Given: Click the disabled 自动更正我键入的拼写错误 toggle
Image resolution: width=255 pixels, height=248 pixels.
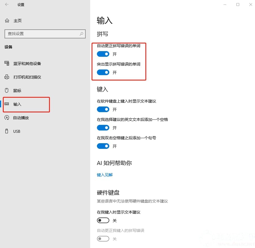Looking at the screenshot, I should (x=103, y=239).
